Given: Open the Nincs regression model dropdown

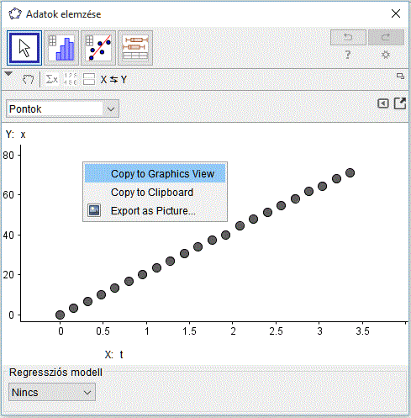Looking at the screenshot, I should click(x=52, y=392).
